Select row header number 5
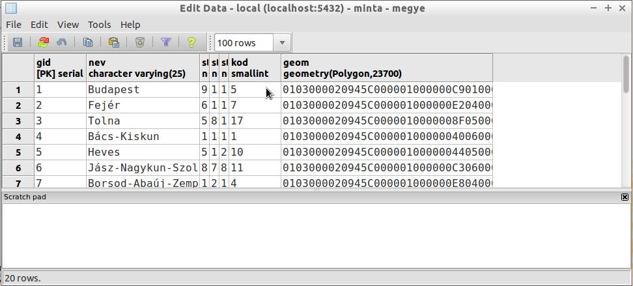This screenshot has width=633, height=286. (x=18, y=152)
